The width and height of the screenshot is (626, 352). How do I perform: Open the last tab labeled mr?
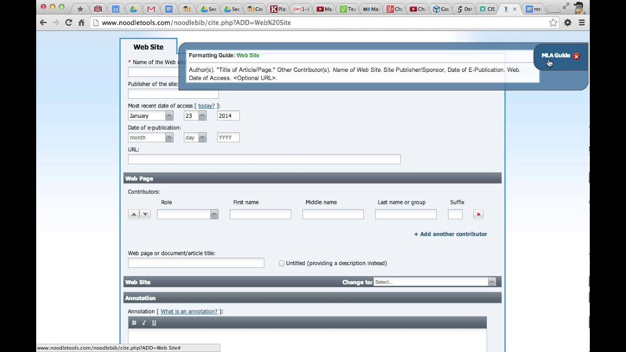pos(533,9)
